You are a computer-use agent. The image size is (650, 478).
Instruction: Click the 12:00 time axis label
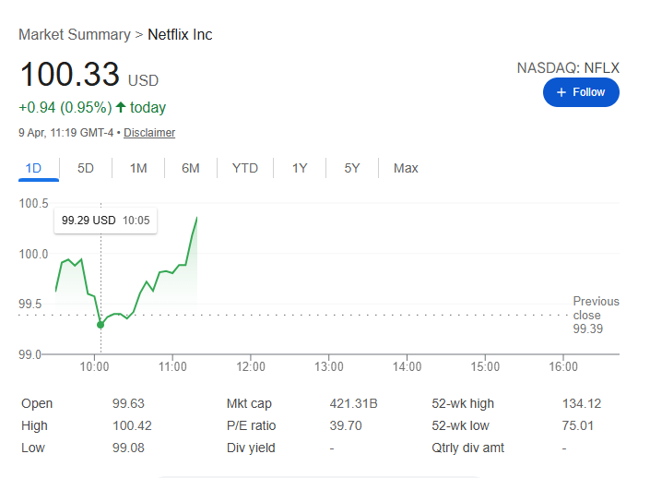(x=251, y=366)
